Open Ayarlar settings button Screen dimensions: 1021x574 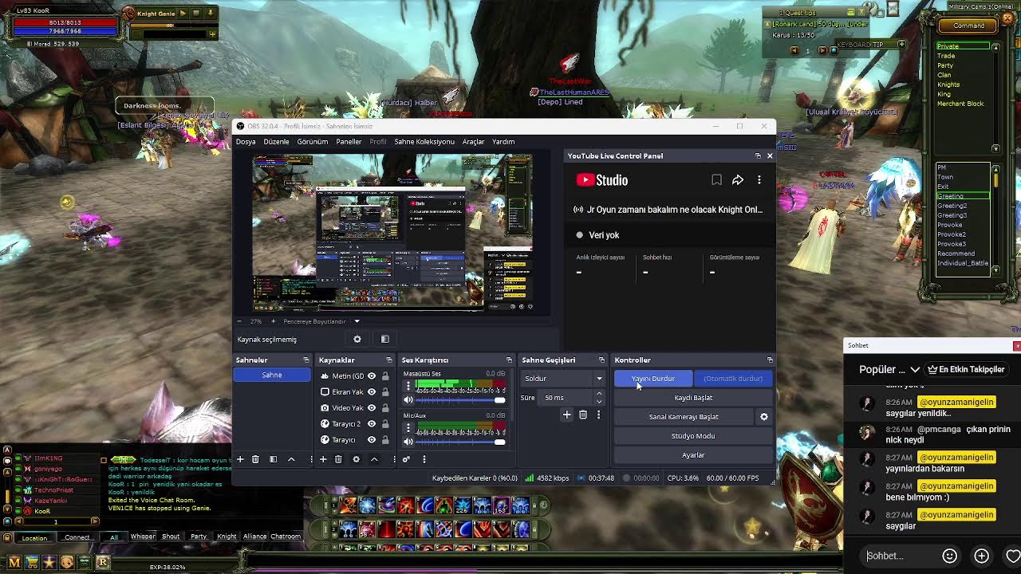(x=693, y=455)
